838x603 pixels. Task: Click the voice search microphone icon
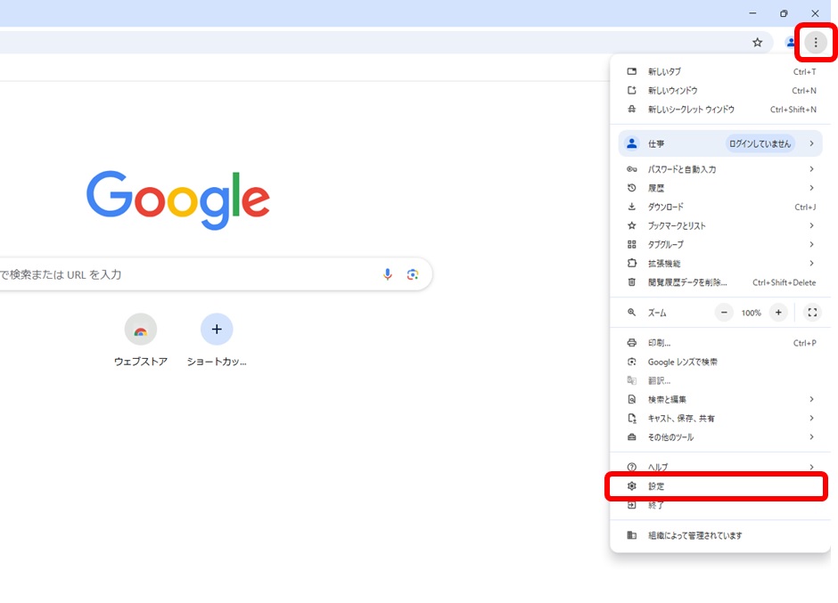click(x=387, y=274)
